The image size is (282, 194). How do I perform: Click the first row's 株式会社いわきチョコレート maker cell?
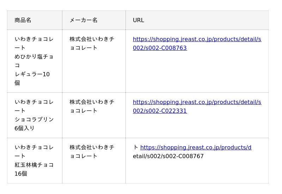coord(92,39)
